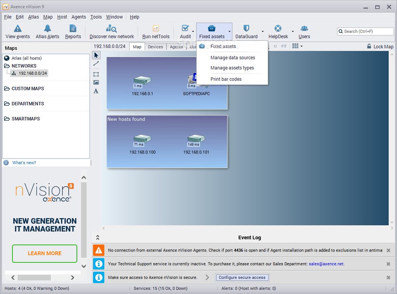The image size is (397, 294).
Task: Expand the CUSTOM MAPS folder
Action: click(x=7, y=89)
